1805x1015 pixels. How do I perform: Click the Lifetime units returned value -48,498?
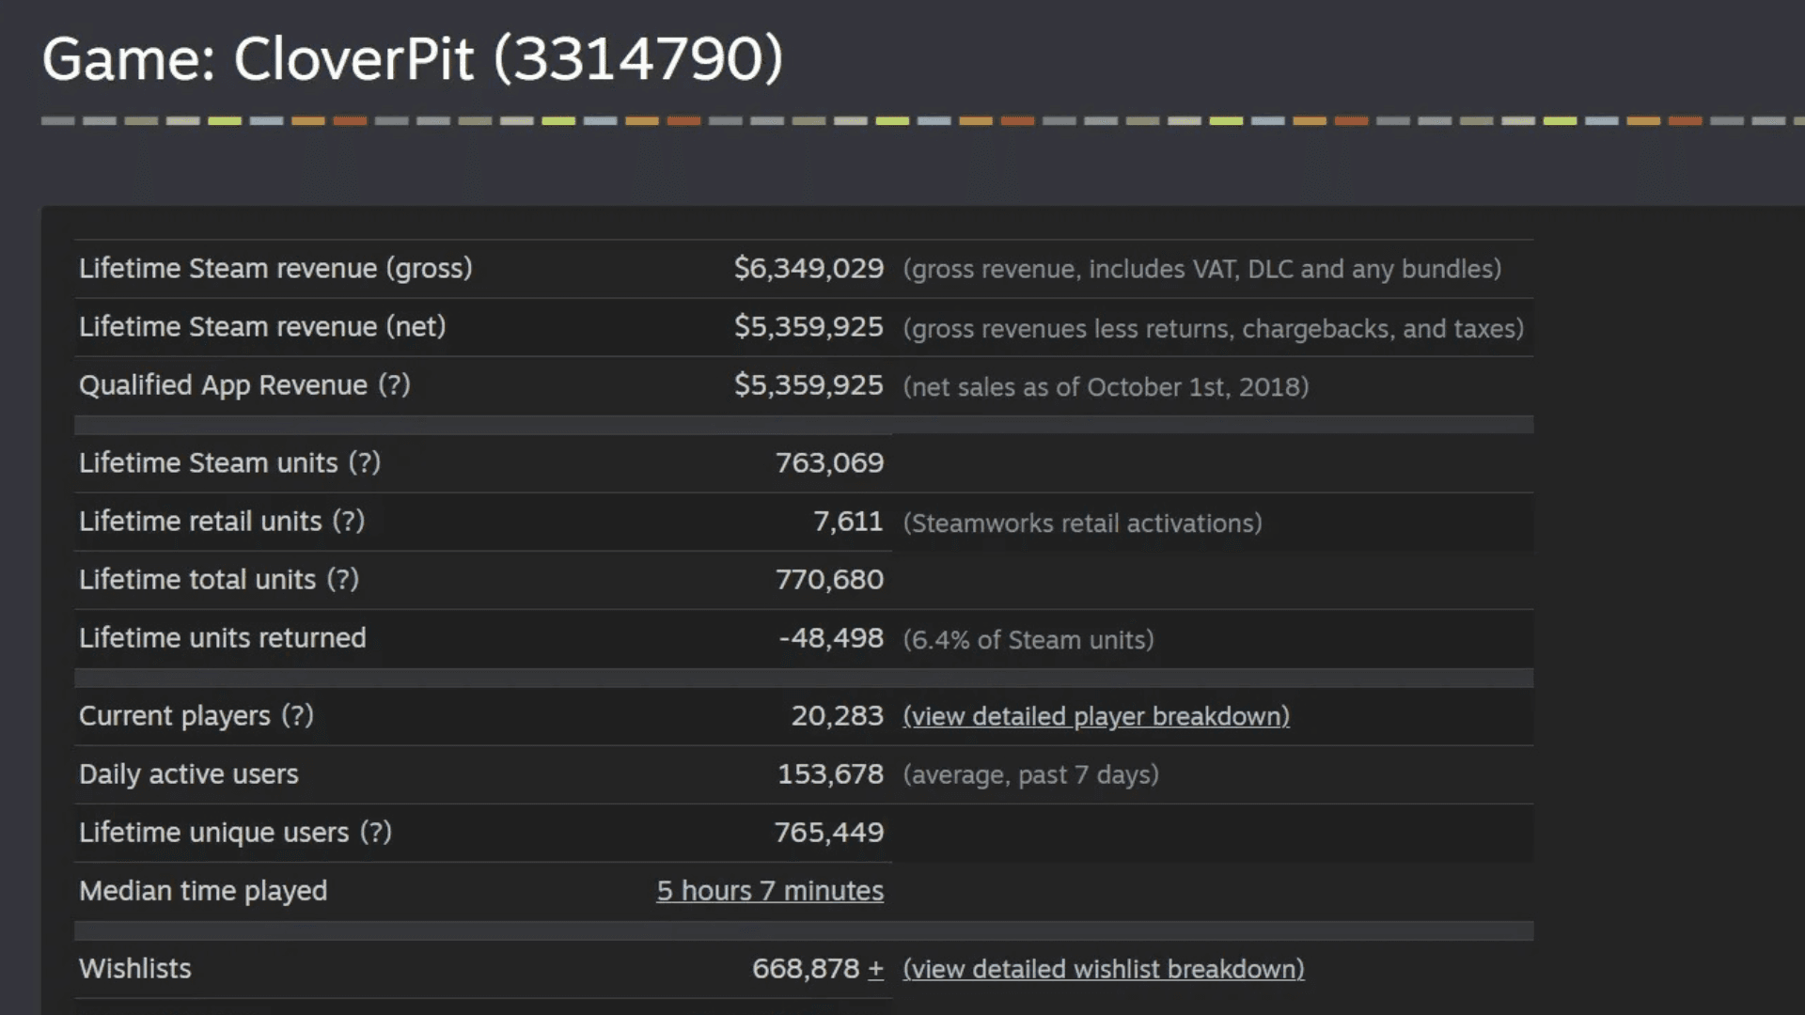(831, 638)
